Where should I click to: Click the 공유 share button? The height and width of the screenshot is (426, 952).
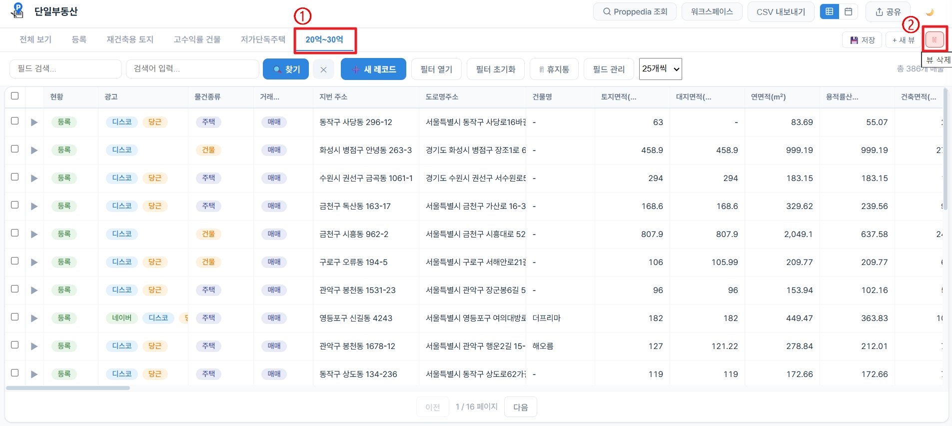tap(888, 11)
